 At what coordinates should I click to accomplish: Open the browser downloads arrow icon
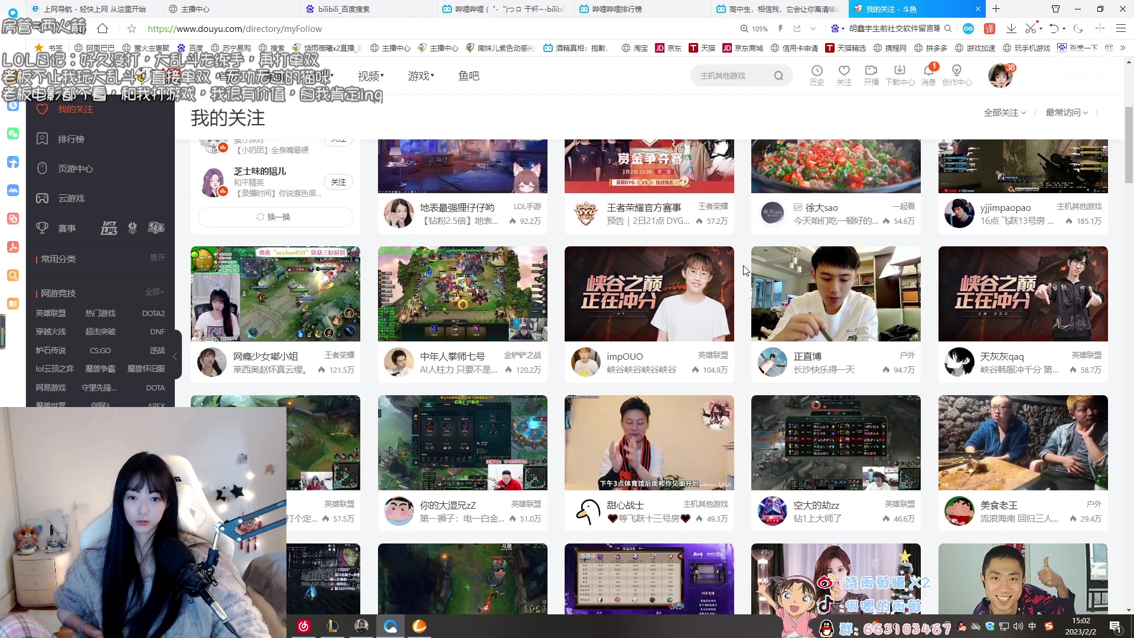(x=1011, y=28)
